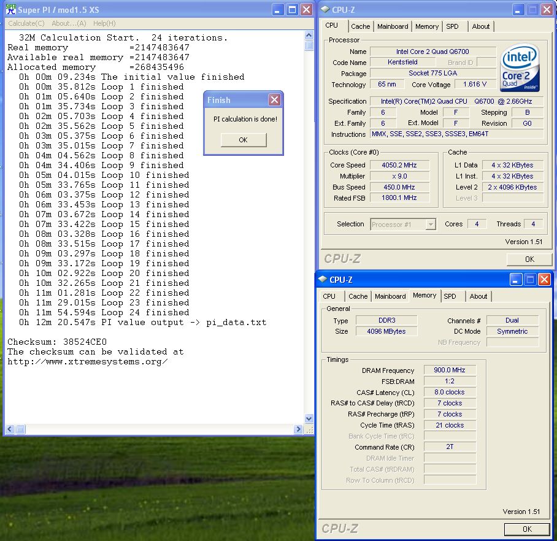This screenshot has height=541, width=557.
Task: Click the horizontal scrollbar thumb in Super PI
Action: pyautogui.click(x=20, y=429)
